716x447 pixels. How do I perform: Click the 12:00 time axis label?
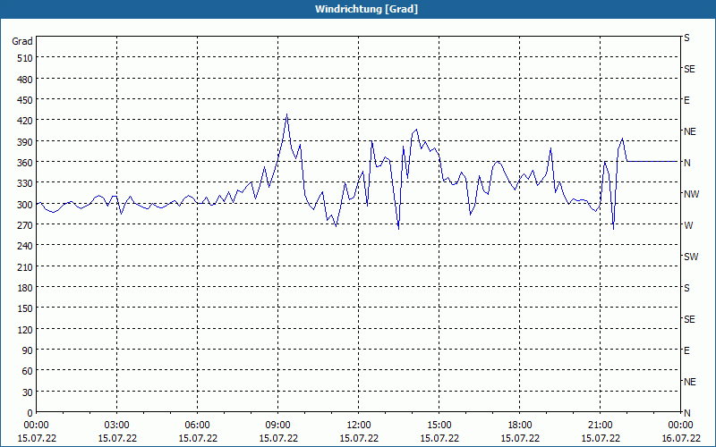point(359,426)
